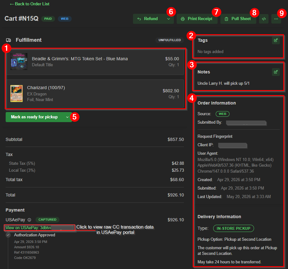
Task: Expand the Refund dropdown arrow
Action: click(169, 19)
